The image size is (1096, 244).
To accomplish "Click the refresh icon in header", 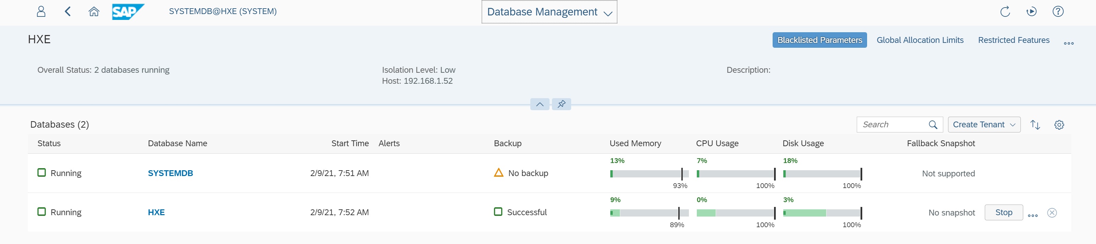I will [x=1005, y=11].
